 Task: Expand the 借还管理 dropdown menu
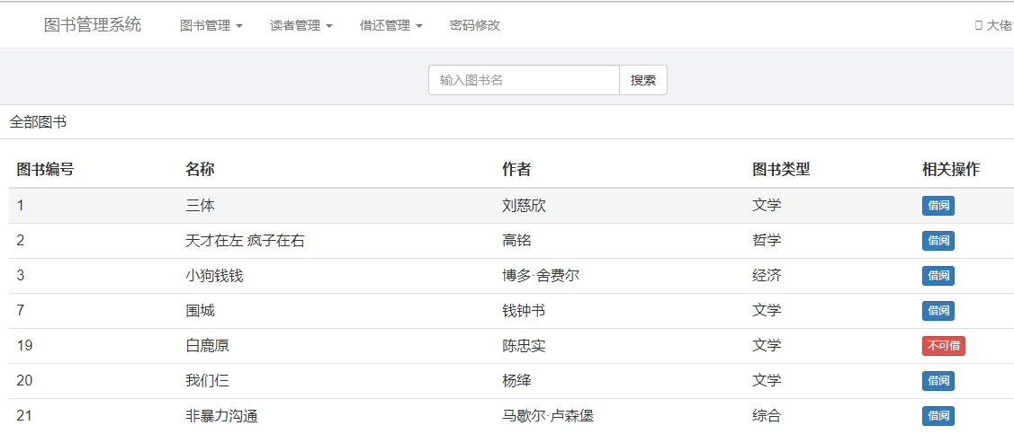coord(390,25)
